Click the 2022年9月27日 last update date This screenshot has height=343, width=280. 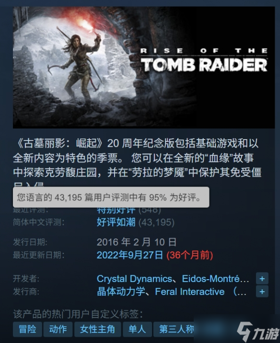(x=130, y=255)
